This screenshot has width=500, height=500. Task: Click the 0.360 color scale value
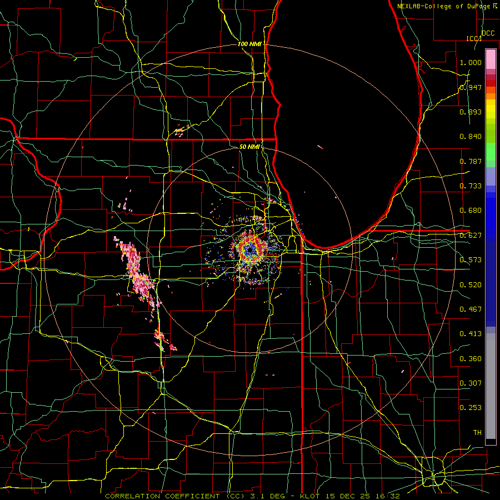tap(471, 359)
